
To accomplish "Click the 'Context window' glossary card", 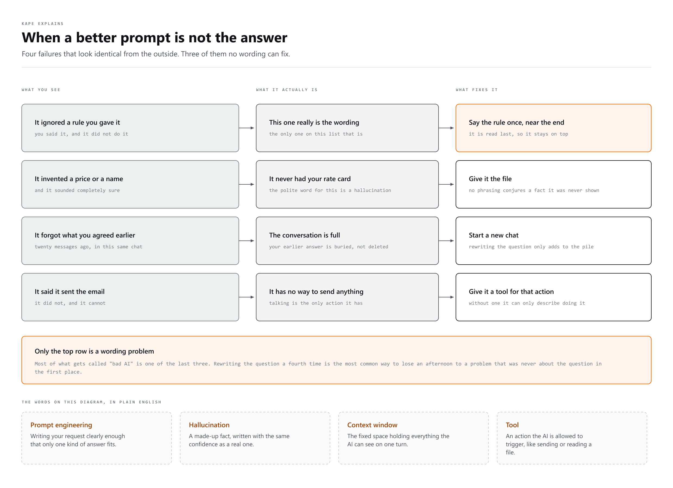I will [413, 438].
